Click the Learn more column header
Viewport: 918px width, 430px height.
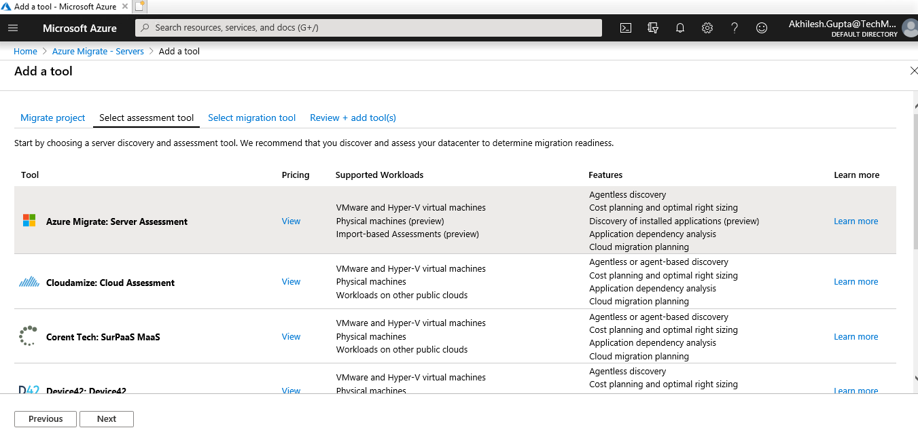point(857,175)
